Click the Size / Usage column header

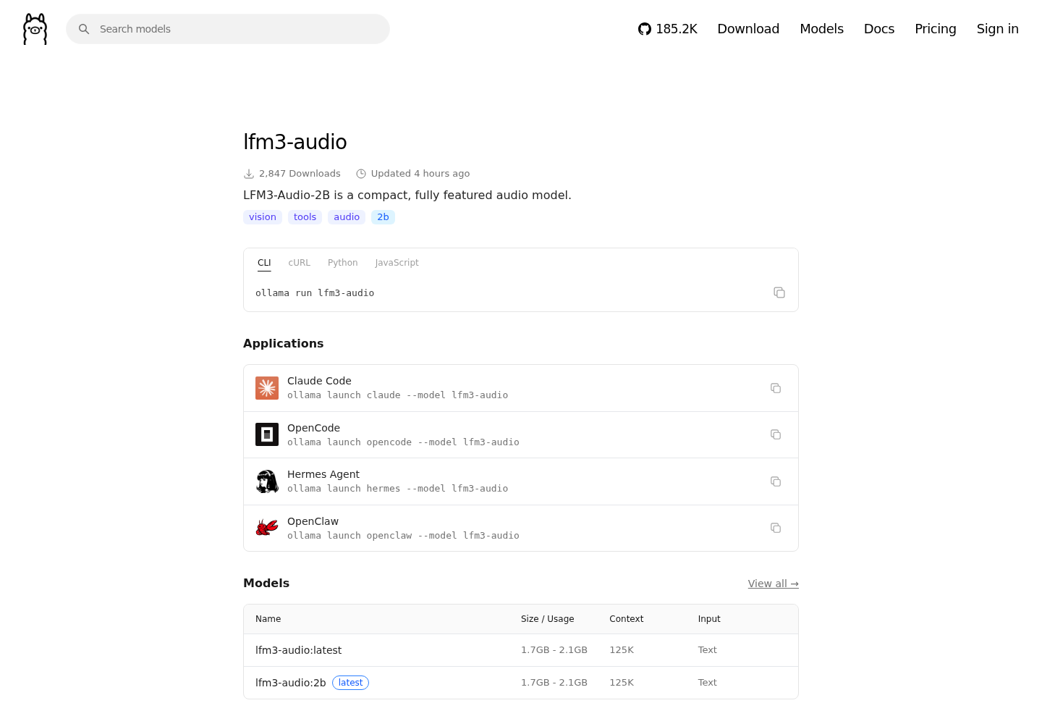click(548, 619)
